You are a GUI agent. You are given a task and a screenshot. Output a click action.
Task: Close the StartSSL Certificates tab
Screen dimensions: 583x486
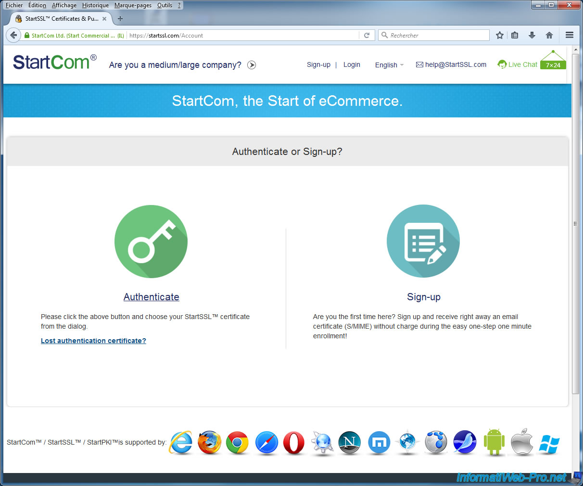[104, 19]
